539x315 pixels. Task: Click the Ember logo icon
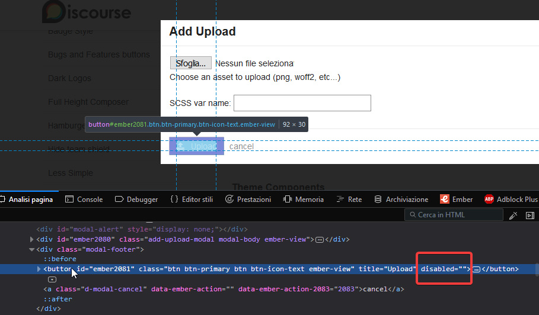(x=445, y=199)
